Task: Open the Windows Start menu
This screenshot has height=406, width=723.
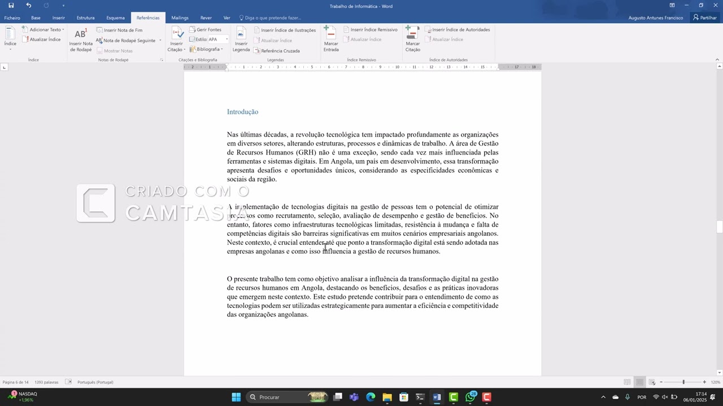Action: tap(236, 397)
